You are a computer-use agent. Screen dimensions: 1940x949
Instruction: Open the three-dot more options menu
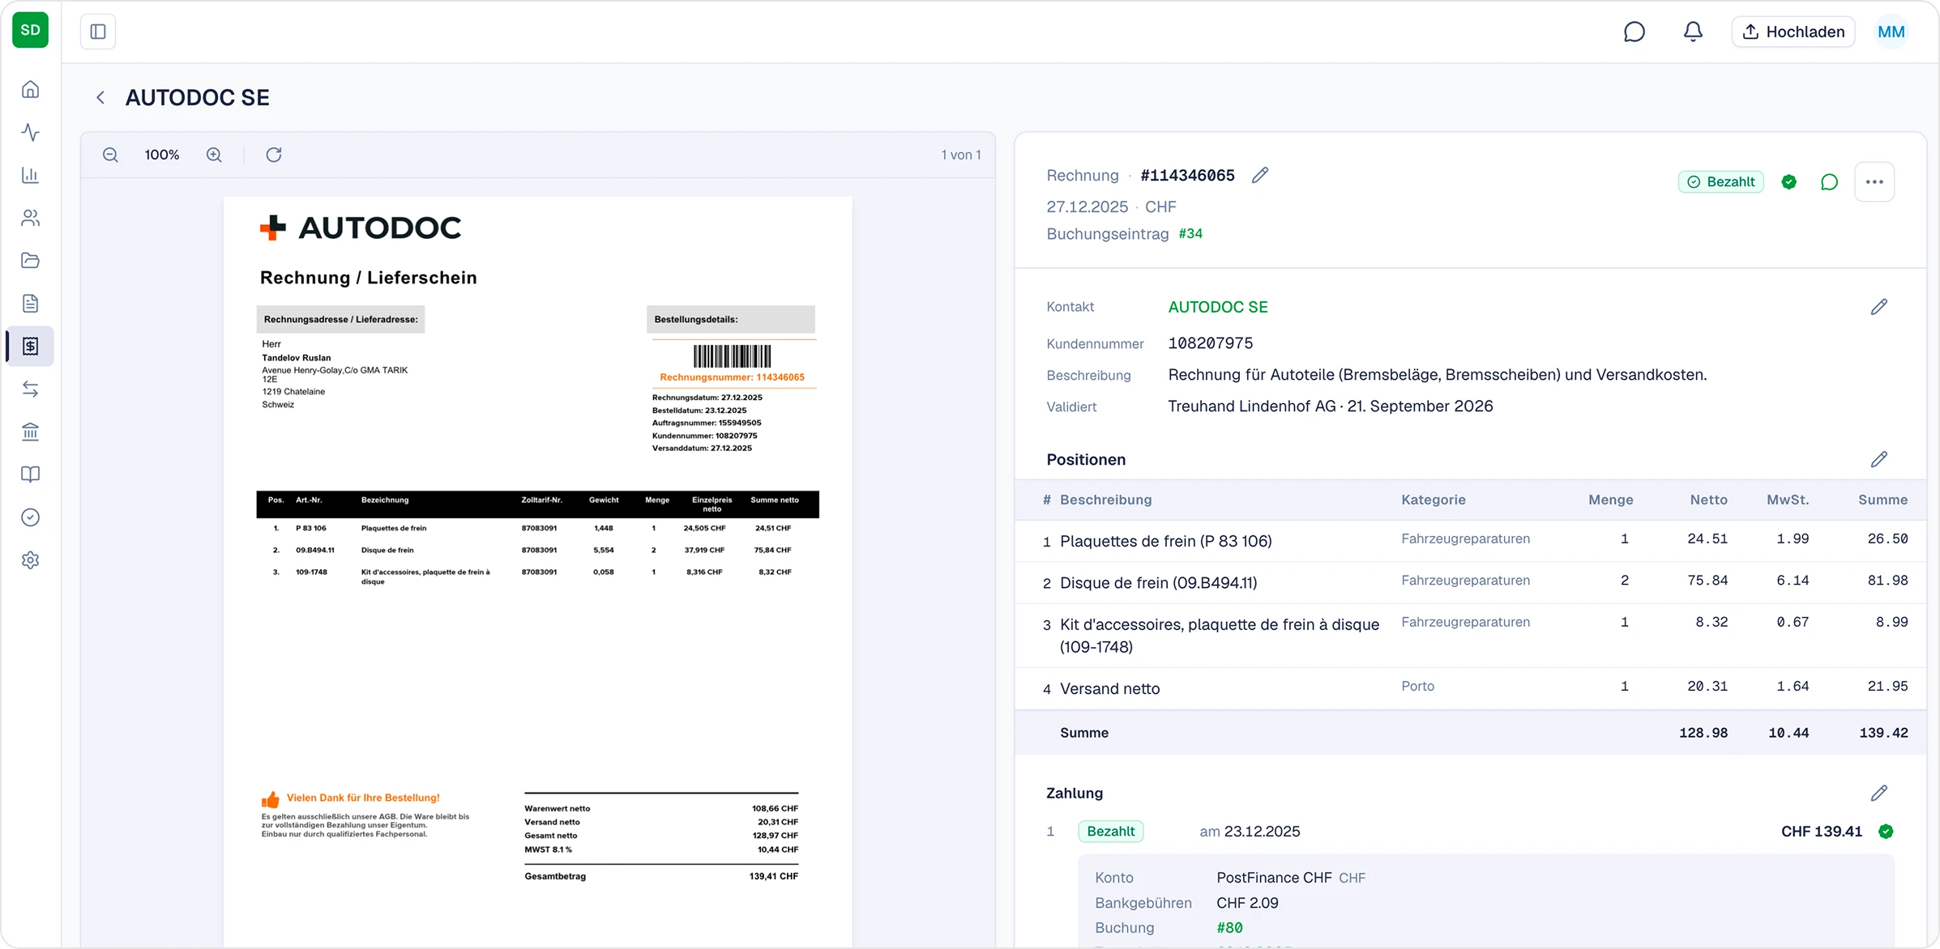[x=1874, y=182]
